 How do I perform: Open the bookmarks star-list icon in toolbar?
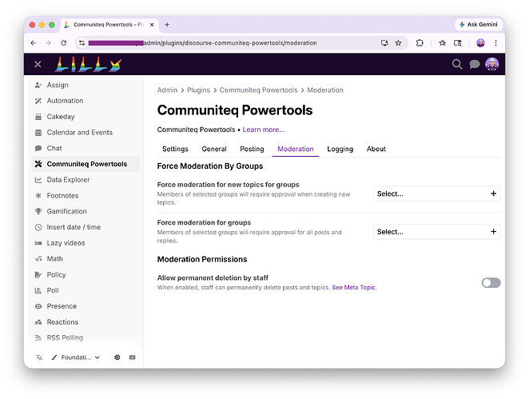(442, 43)
